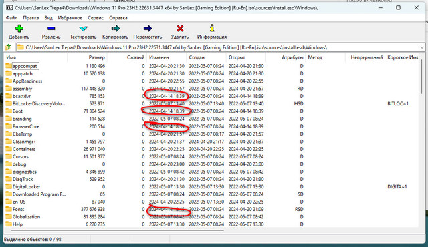The height and width of the screenshot is (247, 428).
Task: Select the BrowserCore folder icon
Action: tap(9, 126)
